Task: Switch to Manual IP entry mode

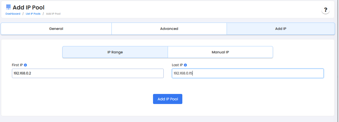Action: pyautogui.click(x=220, y=52)
